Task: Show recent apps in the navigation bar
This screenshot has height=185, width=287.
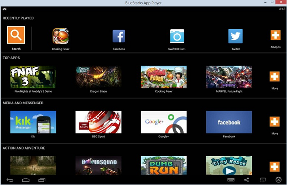Action: (42, 180)
